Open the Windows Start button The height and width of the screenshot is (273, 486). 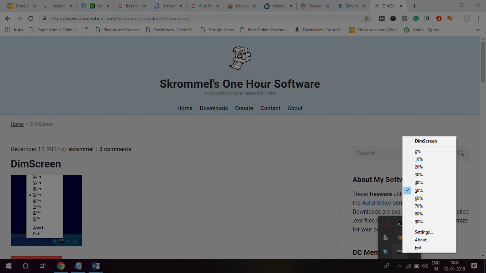[x=9, y=266]
